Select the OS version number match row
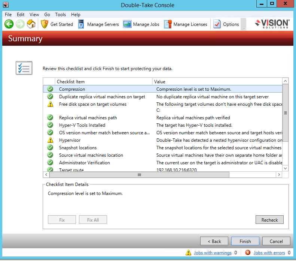This screenshot has width=296, height=261. click(x=163, y=133)
